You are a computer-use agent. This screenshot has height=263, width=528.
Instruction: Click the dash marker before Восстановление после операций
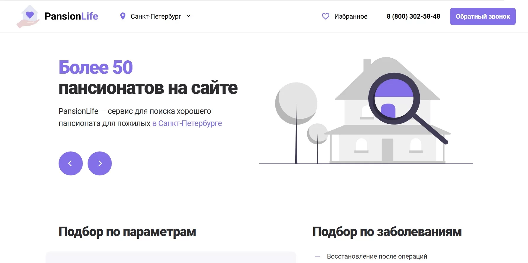point(317,256)
